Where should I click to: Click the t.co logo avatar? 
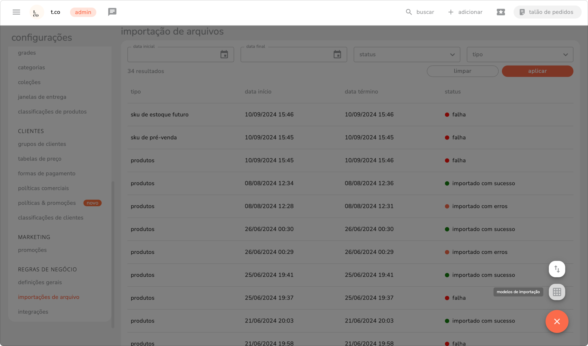36,12
